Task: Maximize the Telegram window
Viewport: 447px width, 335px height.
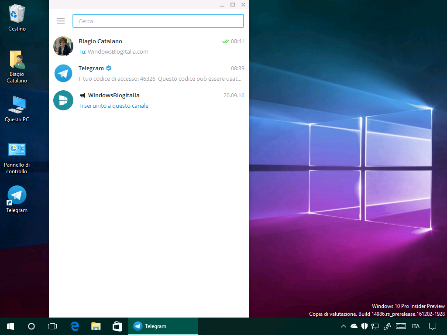Action: click(233, 4)
